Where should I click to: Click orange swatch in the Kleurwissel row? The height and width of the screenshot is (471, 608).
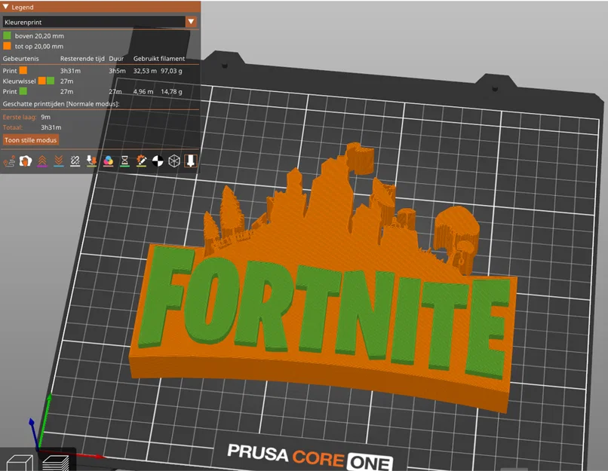point(42,81)
